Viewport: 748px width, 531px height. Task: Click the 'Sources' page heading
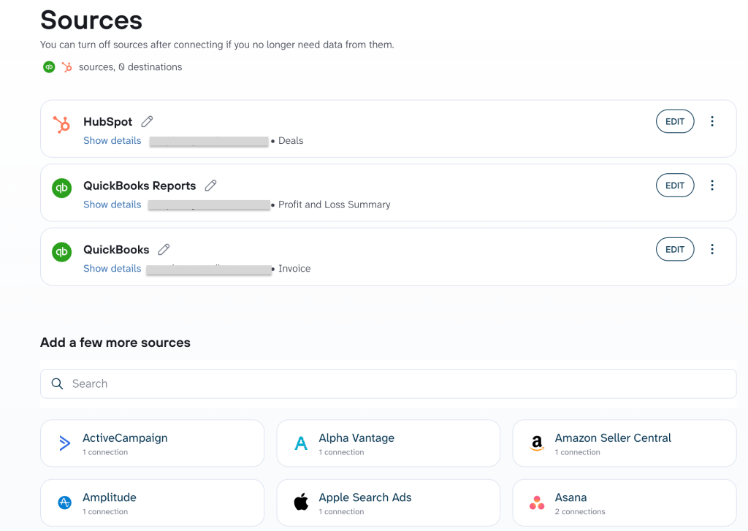(91, 20)
